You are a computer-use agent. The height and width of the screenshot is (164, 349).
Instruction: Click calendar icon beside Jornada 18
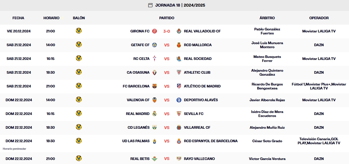pyautogui.click(x=150, y=5)
